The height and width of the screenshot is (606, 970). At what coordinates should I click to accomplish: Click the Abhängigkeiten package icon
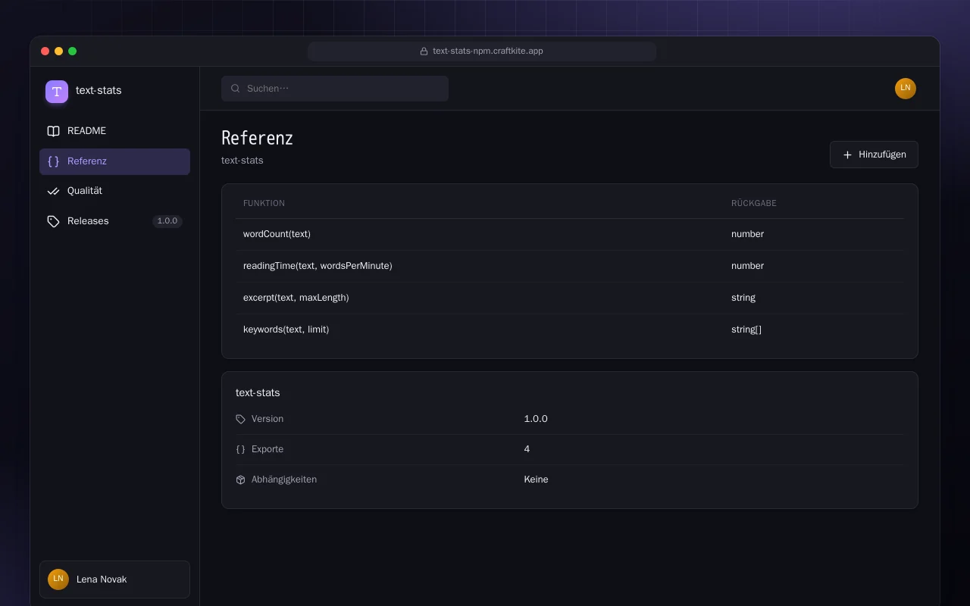pyautogui.click(x=240, y=479)
